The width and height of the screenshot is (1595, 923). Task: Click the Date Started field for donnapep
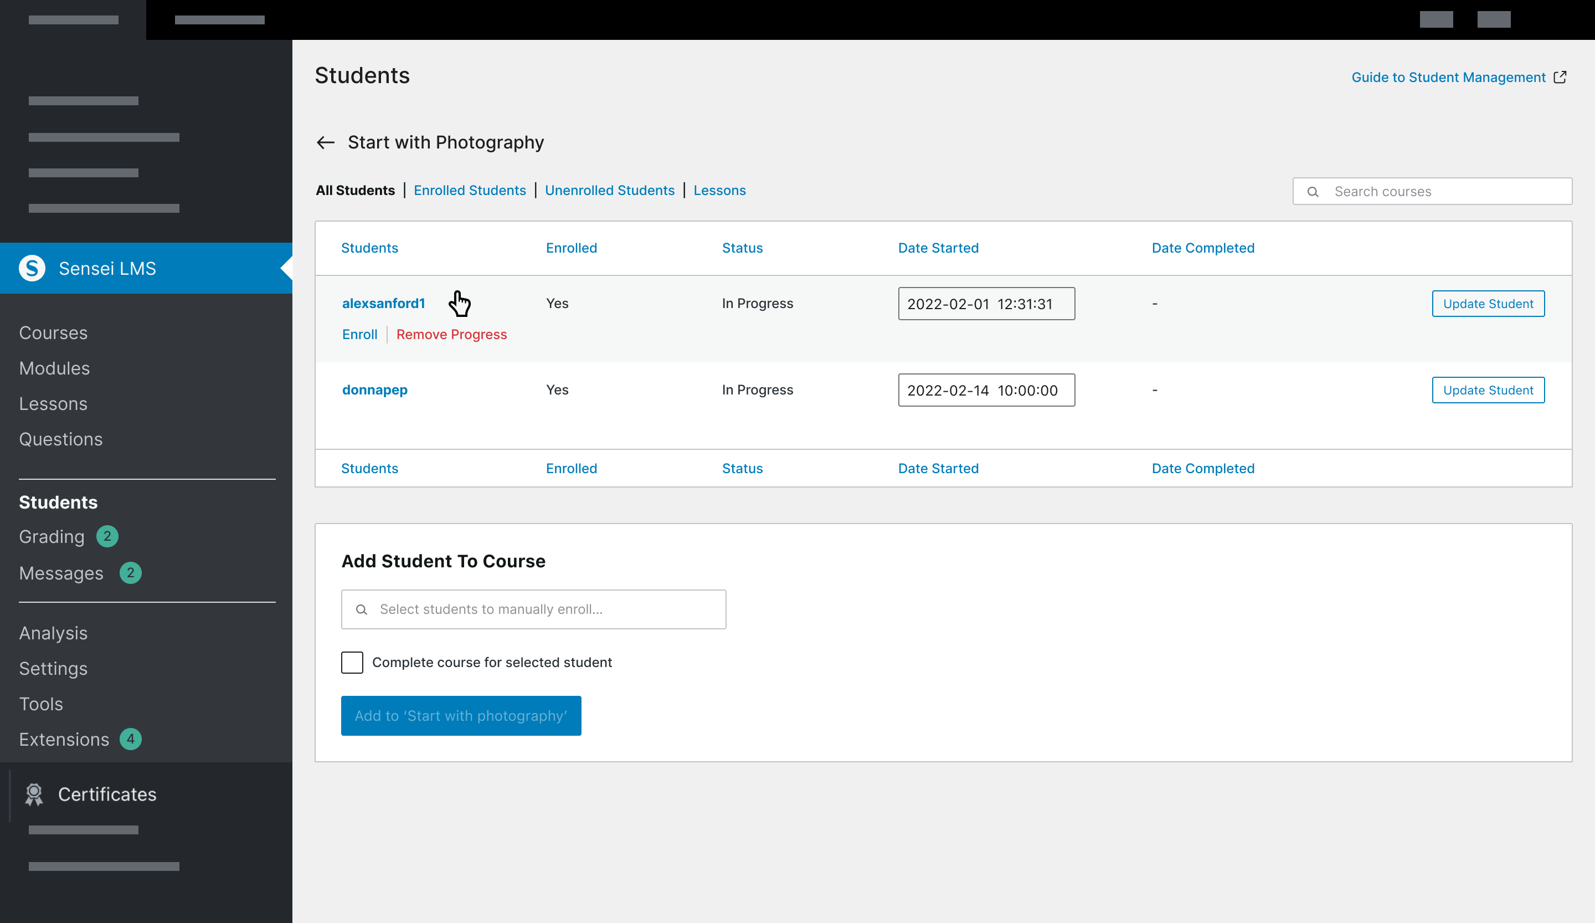[985, 390]
